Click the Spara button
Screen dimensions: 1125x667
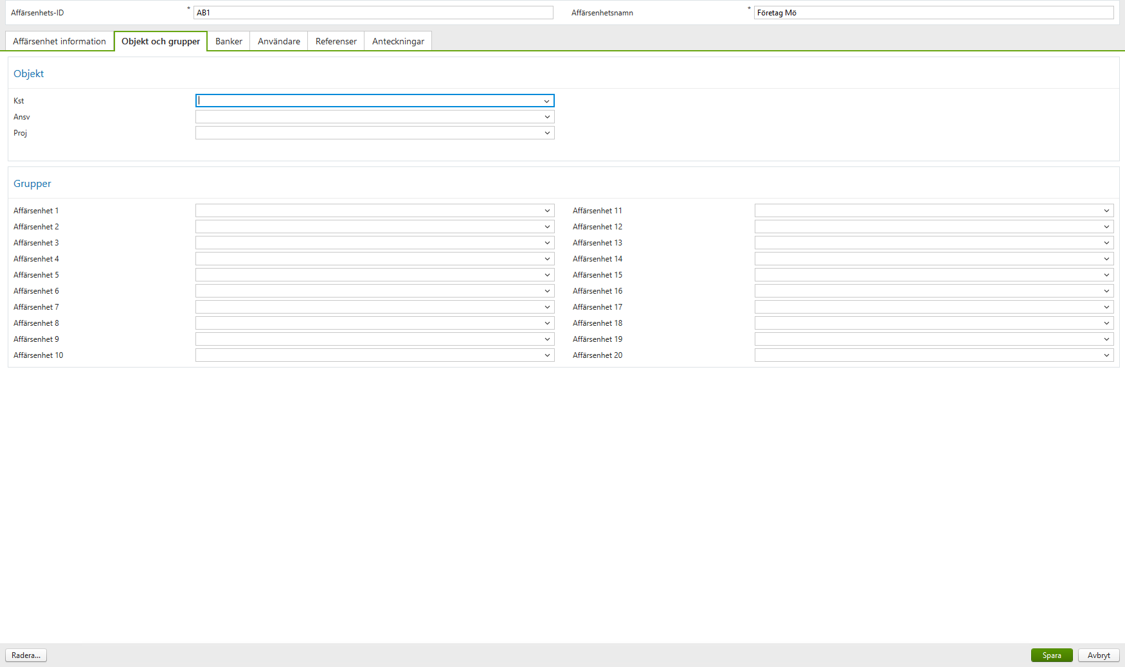coord(1052,655)
